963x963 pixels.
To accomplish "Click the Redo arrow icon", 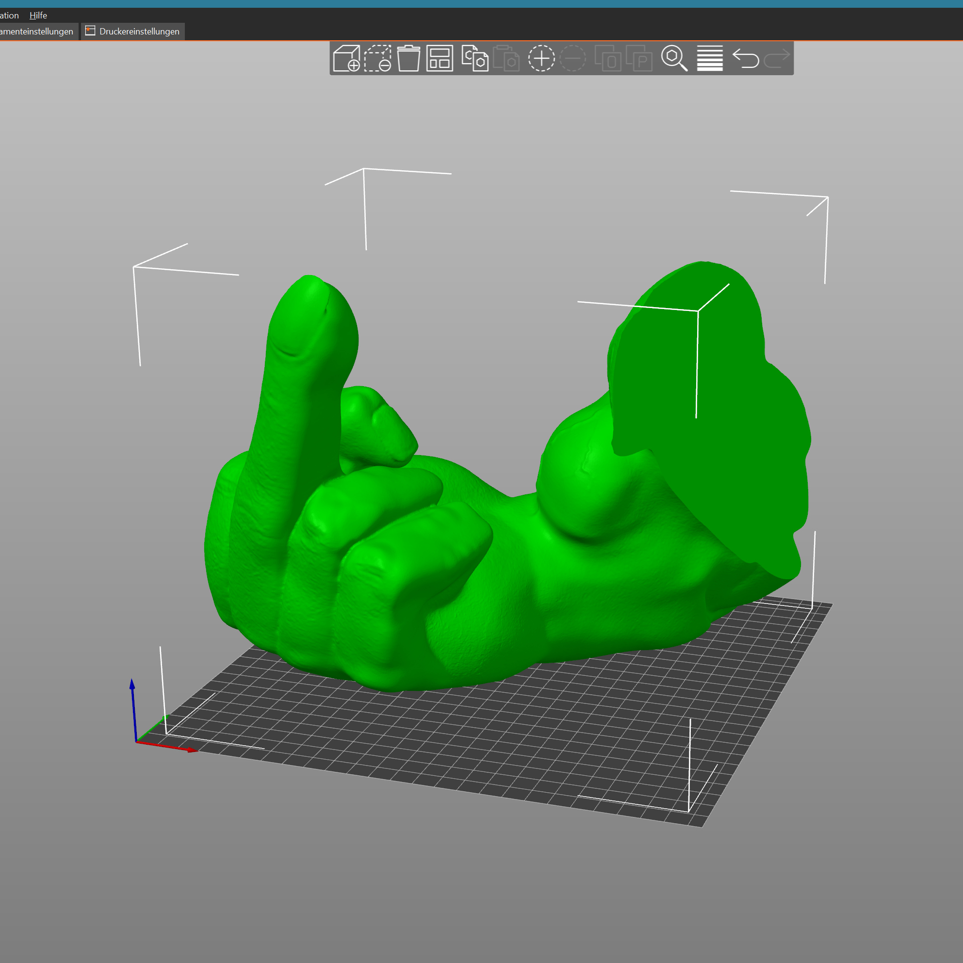I will click(x=777, y=58).
